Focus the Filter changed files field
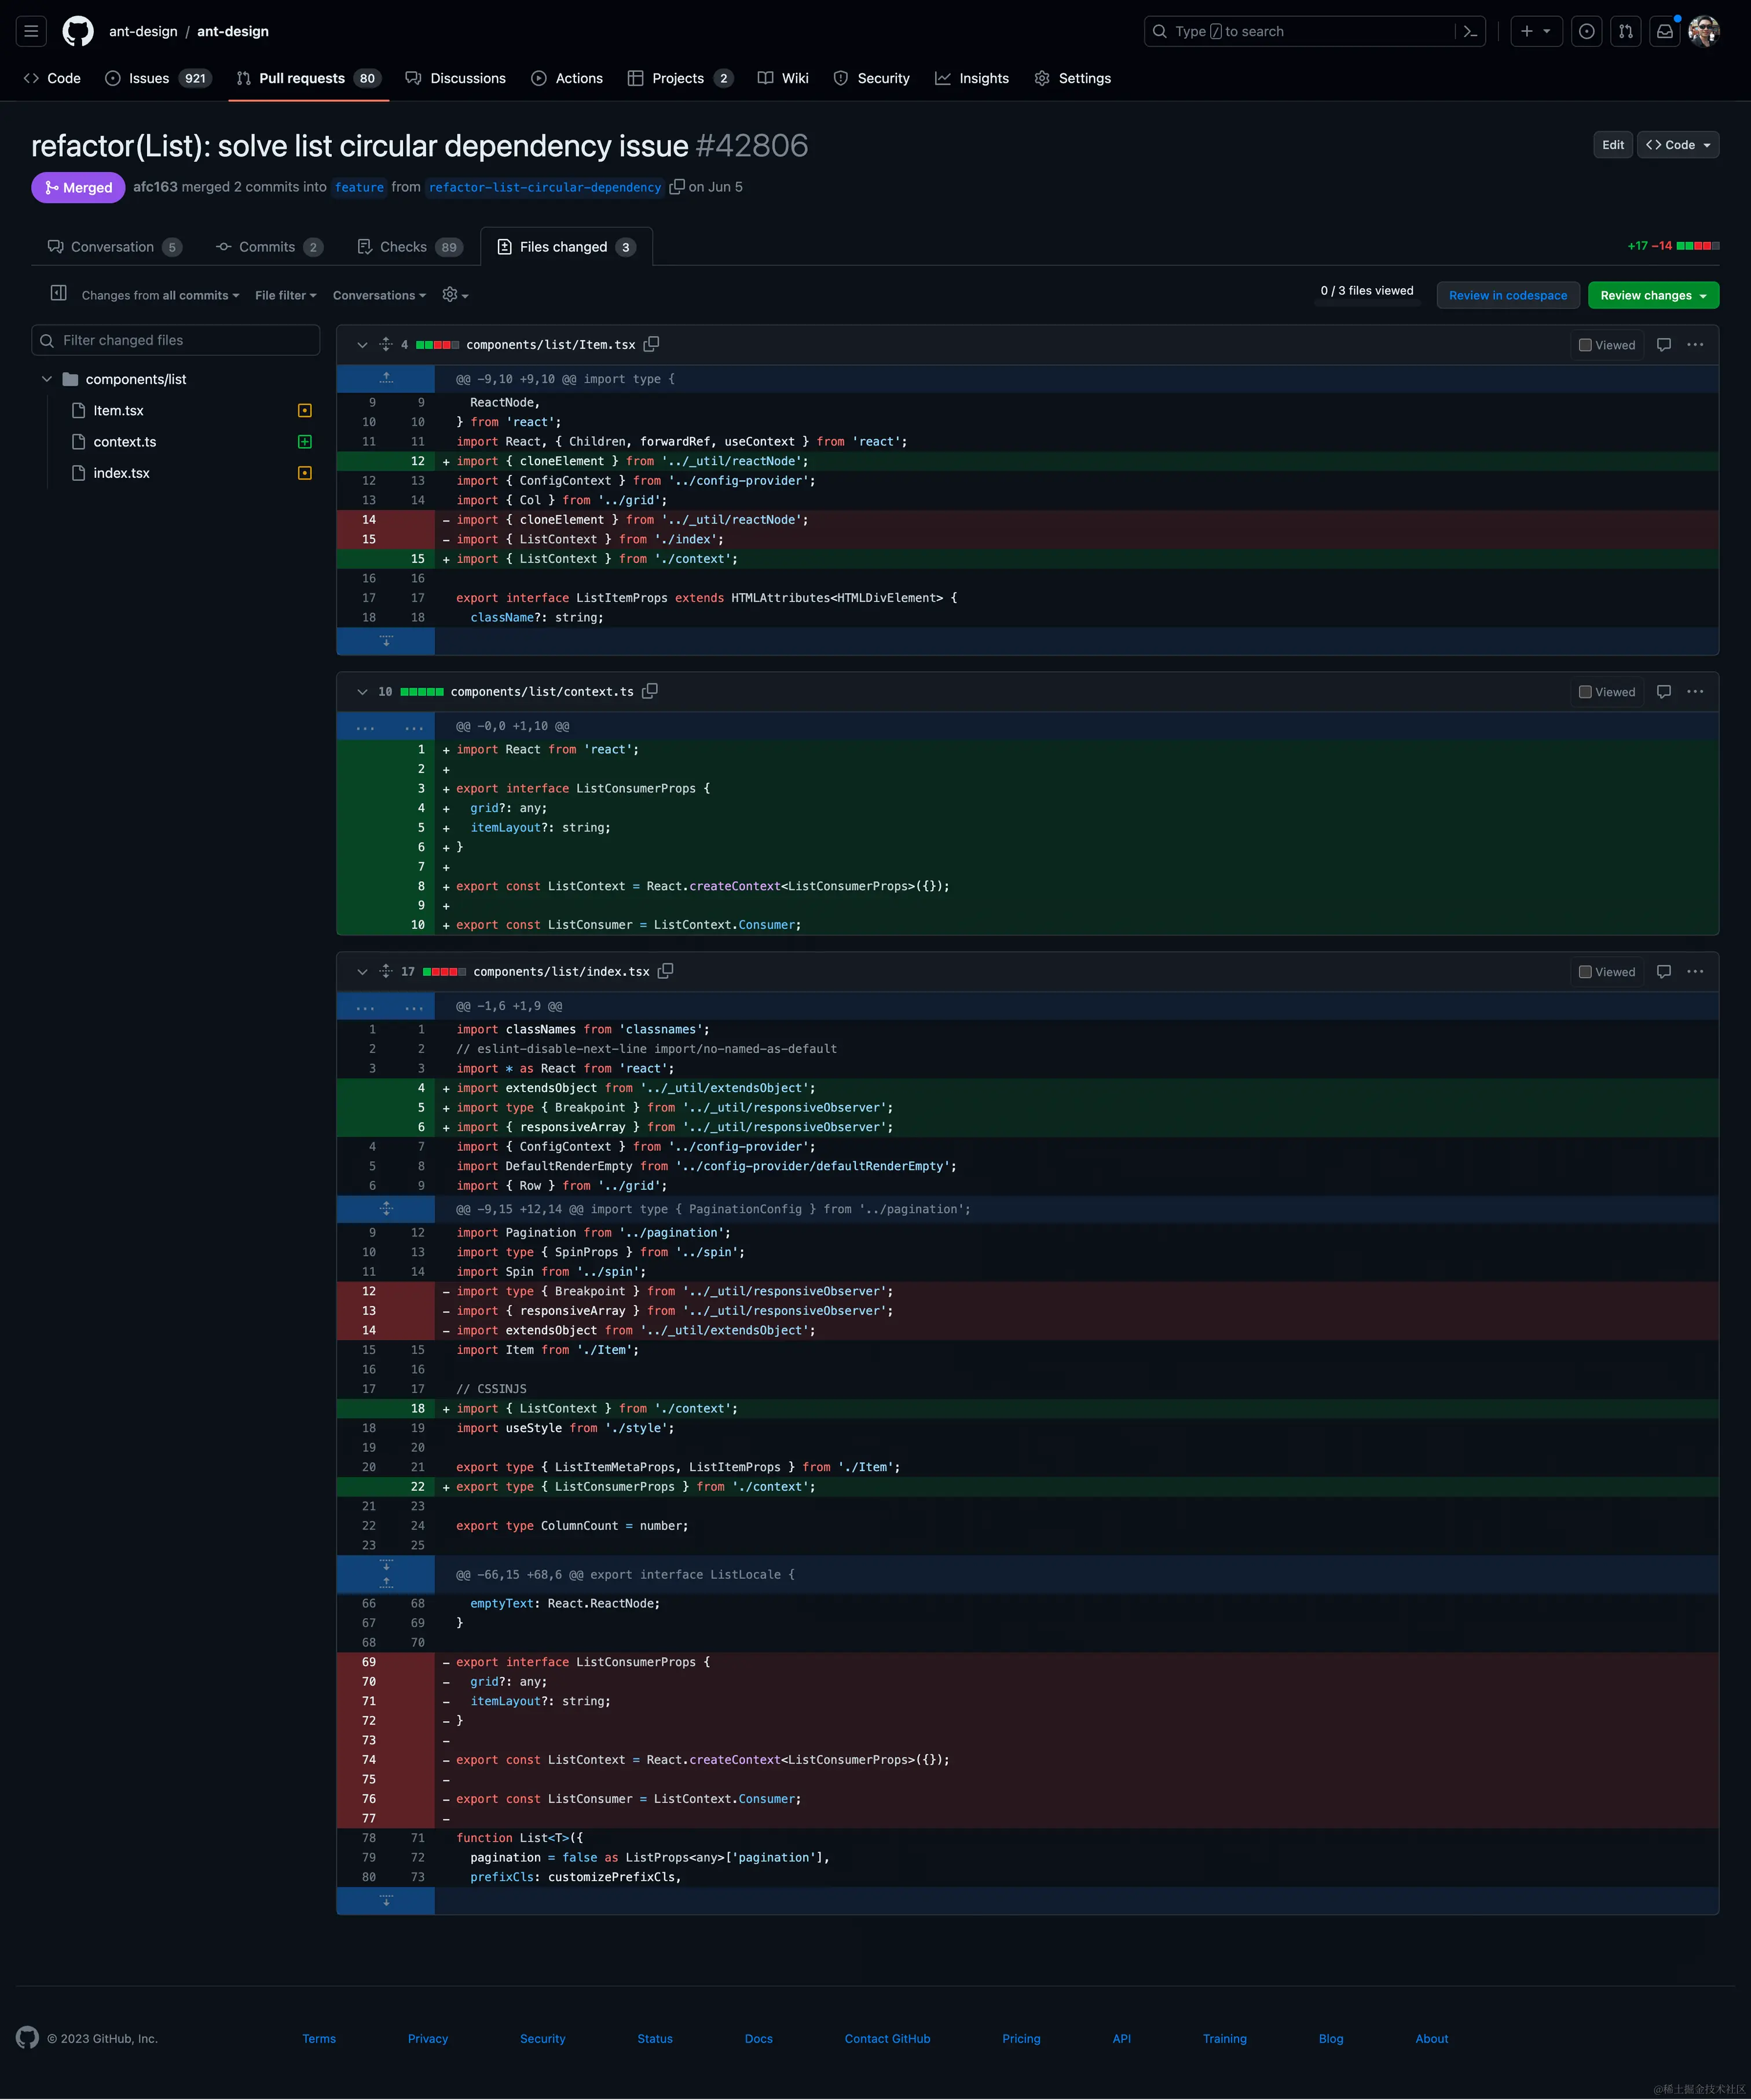The width and height of the screenshot is (1751, 2100). [x=176, y=340]
